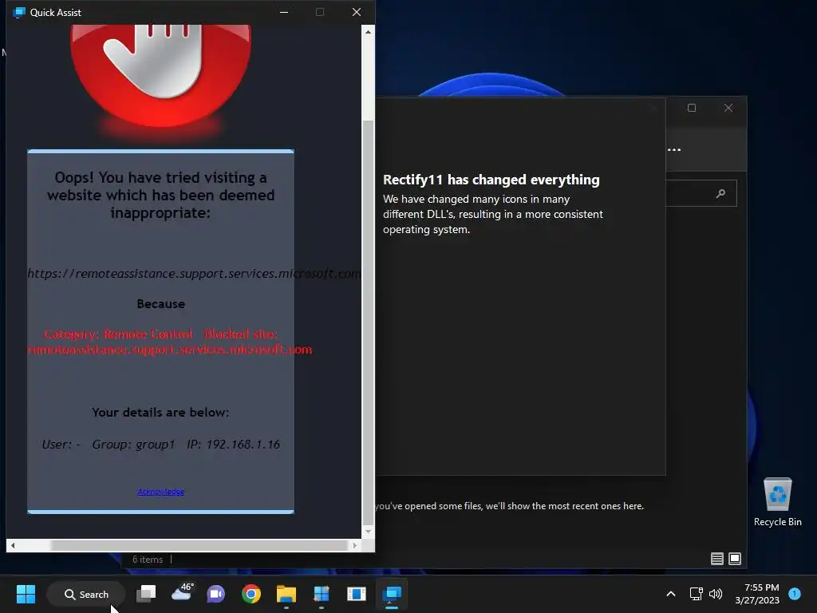
Task: Open File Explorer from the taskbar
Action: point(286,594)
